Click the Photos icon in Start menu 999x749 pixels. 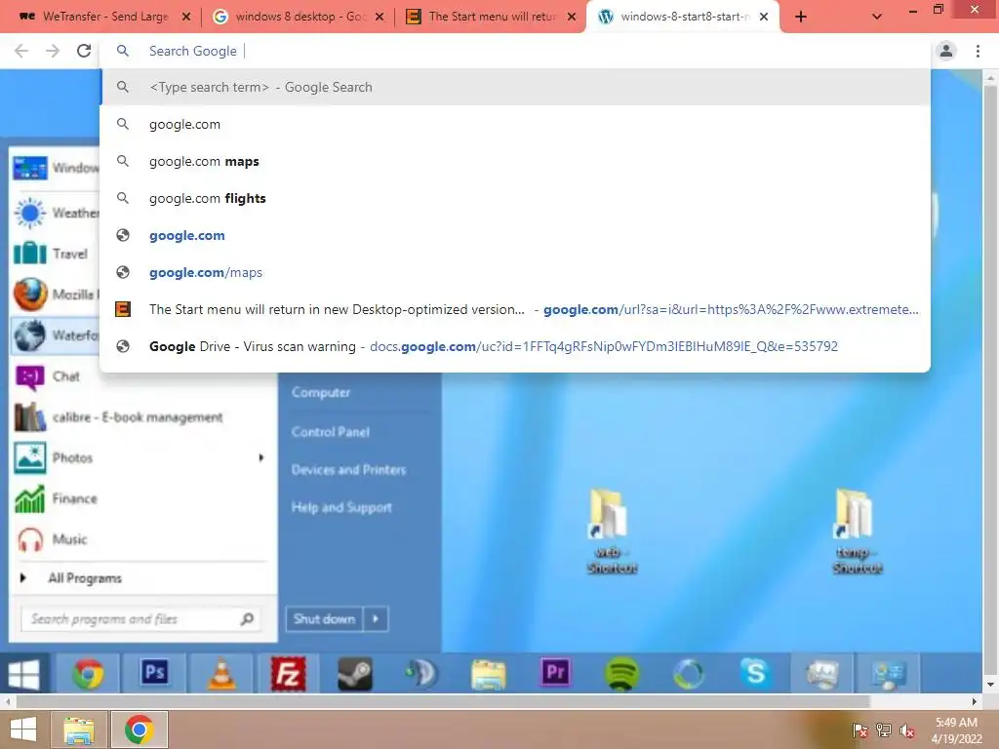tap(30, 458)
